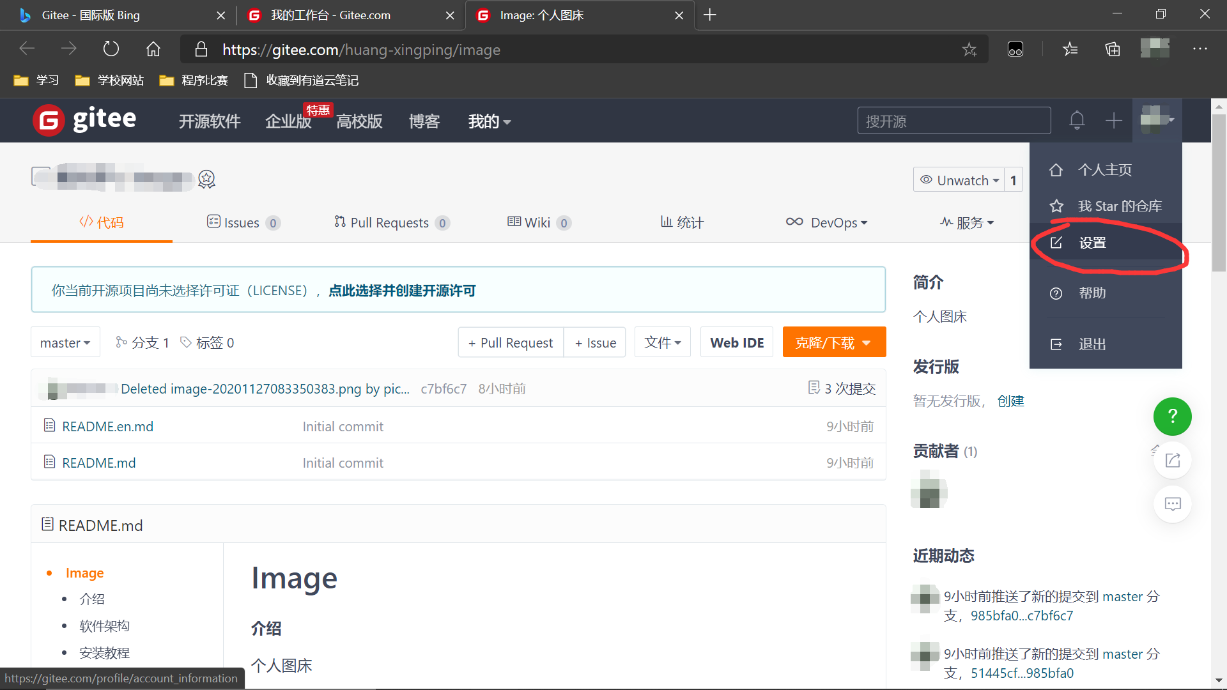Toggle Unwatch for this repository
The height and width of the screenshot is (690, 1227).
click(x=959, y=180)
